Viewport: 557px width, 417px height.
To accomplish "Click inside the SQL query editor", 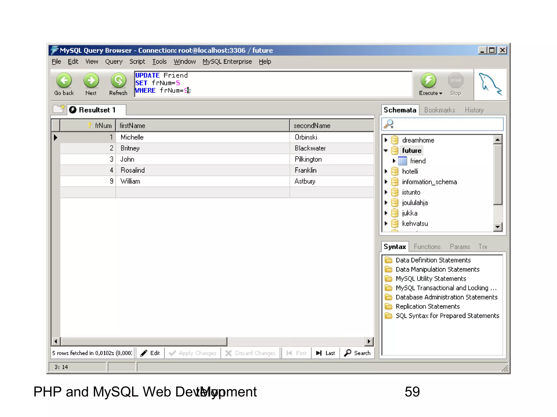I will [273, 84].
